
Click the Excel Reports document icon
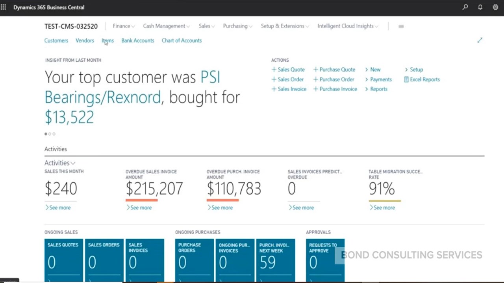click(x=406, y=79)
